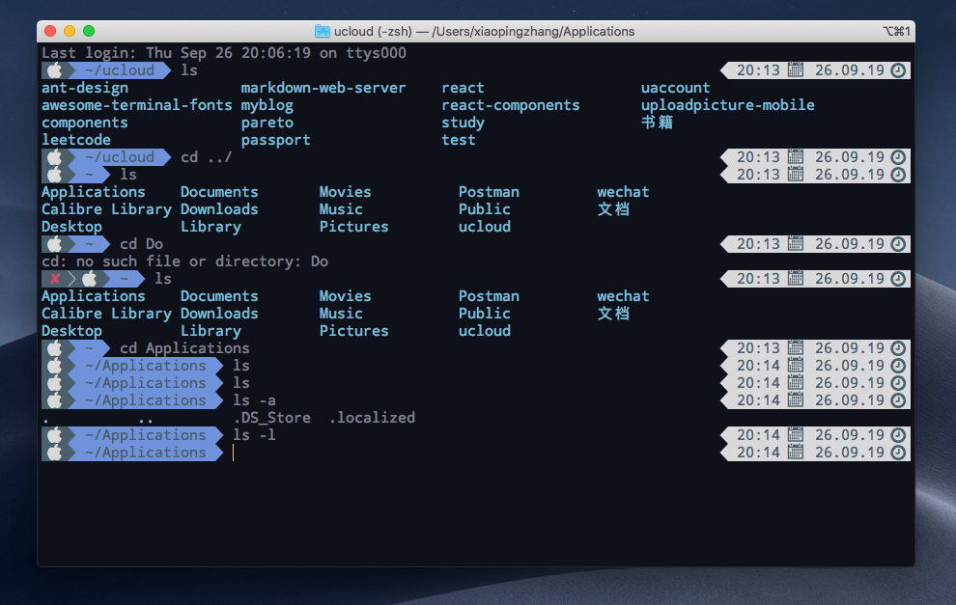Click the 'Calibre Library' entry in the first home listing
956x605 pixels.
[106, 209]
